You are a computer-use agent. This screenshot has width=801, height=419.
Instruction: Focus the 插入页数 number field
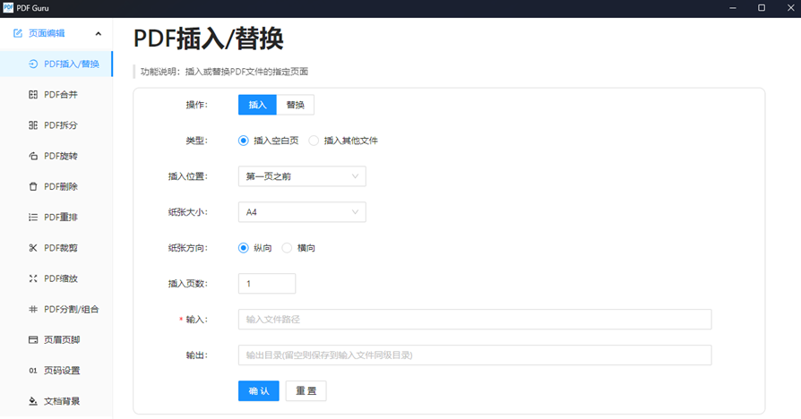click(266, 284)
